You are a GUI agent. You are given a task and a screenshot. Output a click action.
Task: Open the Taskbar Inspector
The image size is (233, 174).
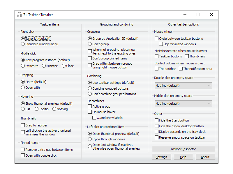(183, 149)
